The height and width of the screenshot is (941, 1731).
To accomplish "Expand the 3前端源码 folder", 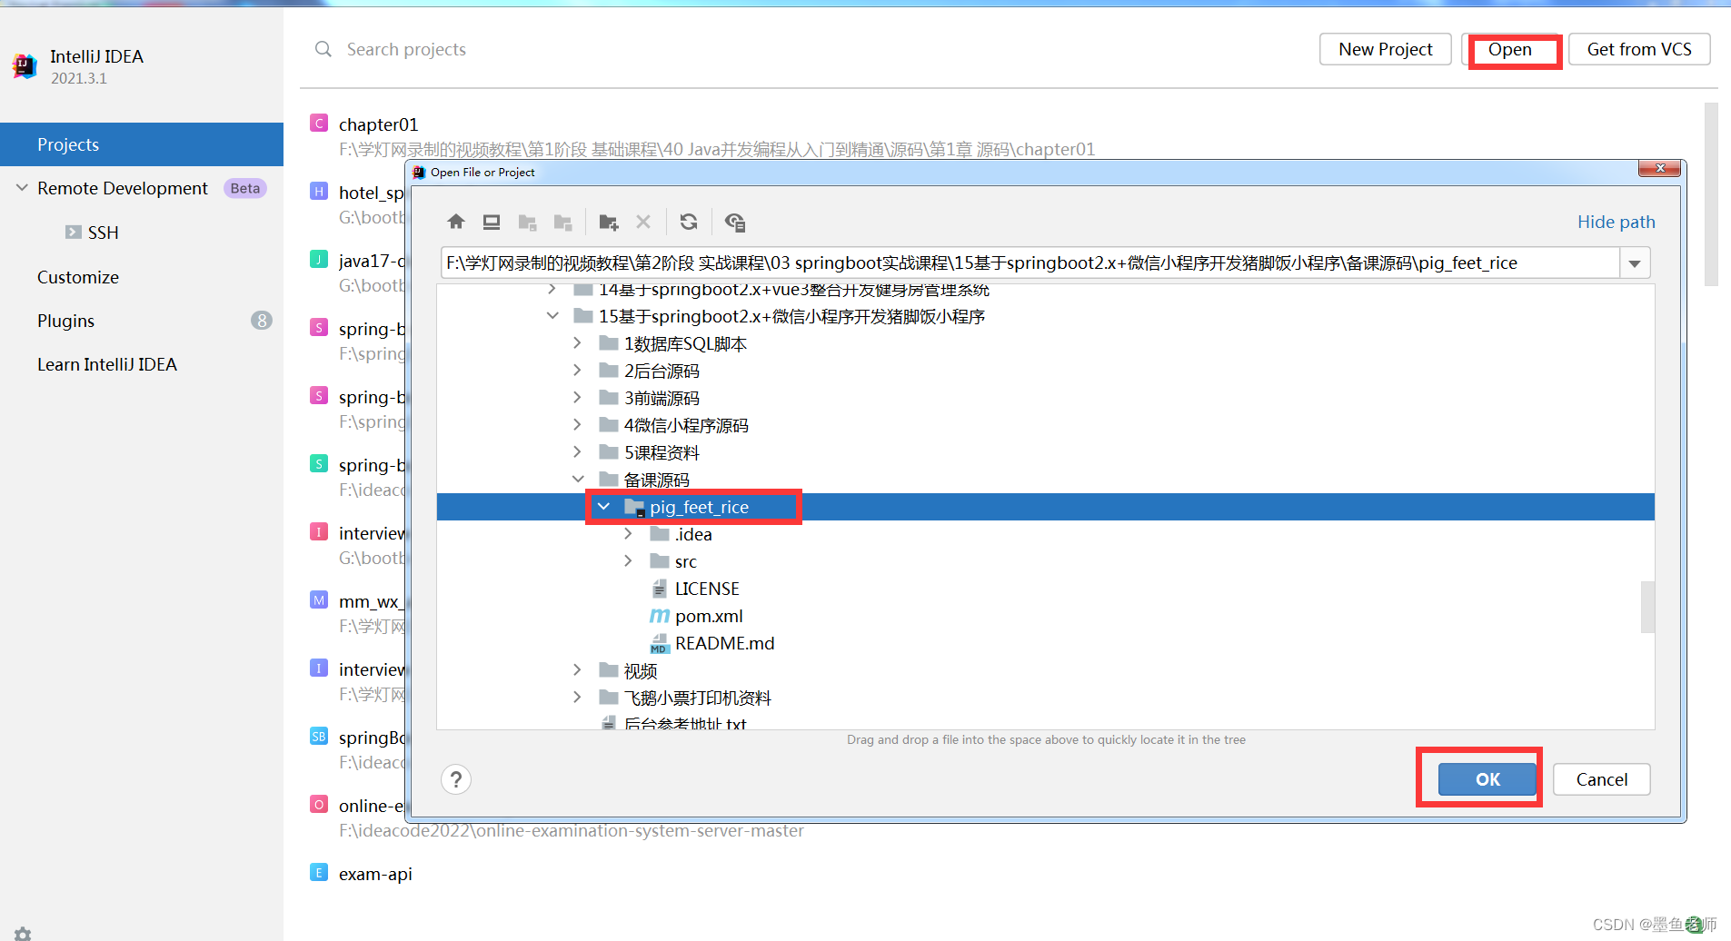I will (x=577, y=398).
